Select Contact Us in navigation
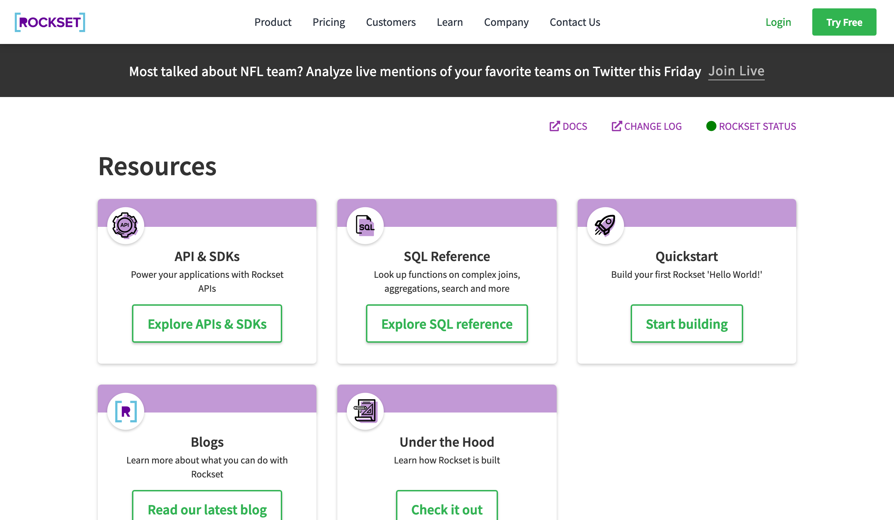 pyautogui.click(x=575, y=22)
